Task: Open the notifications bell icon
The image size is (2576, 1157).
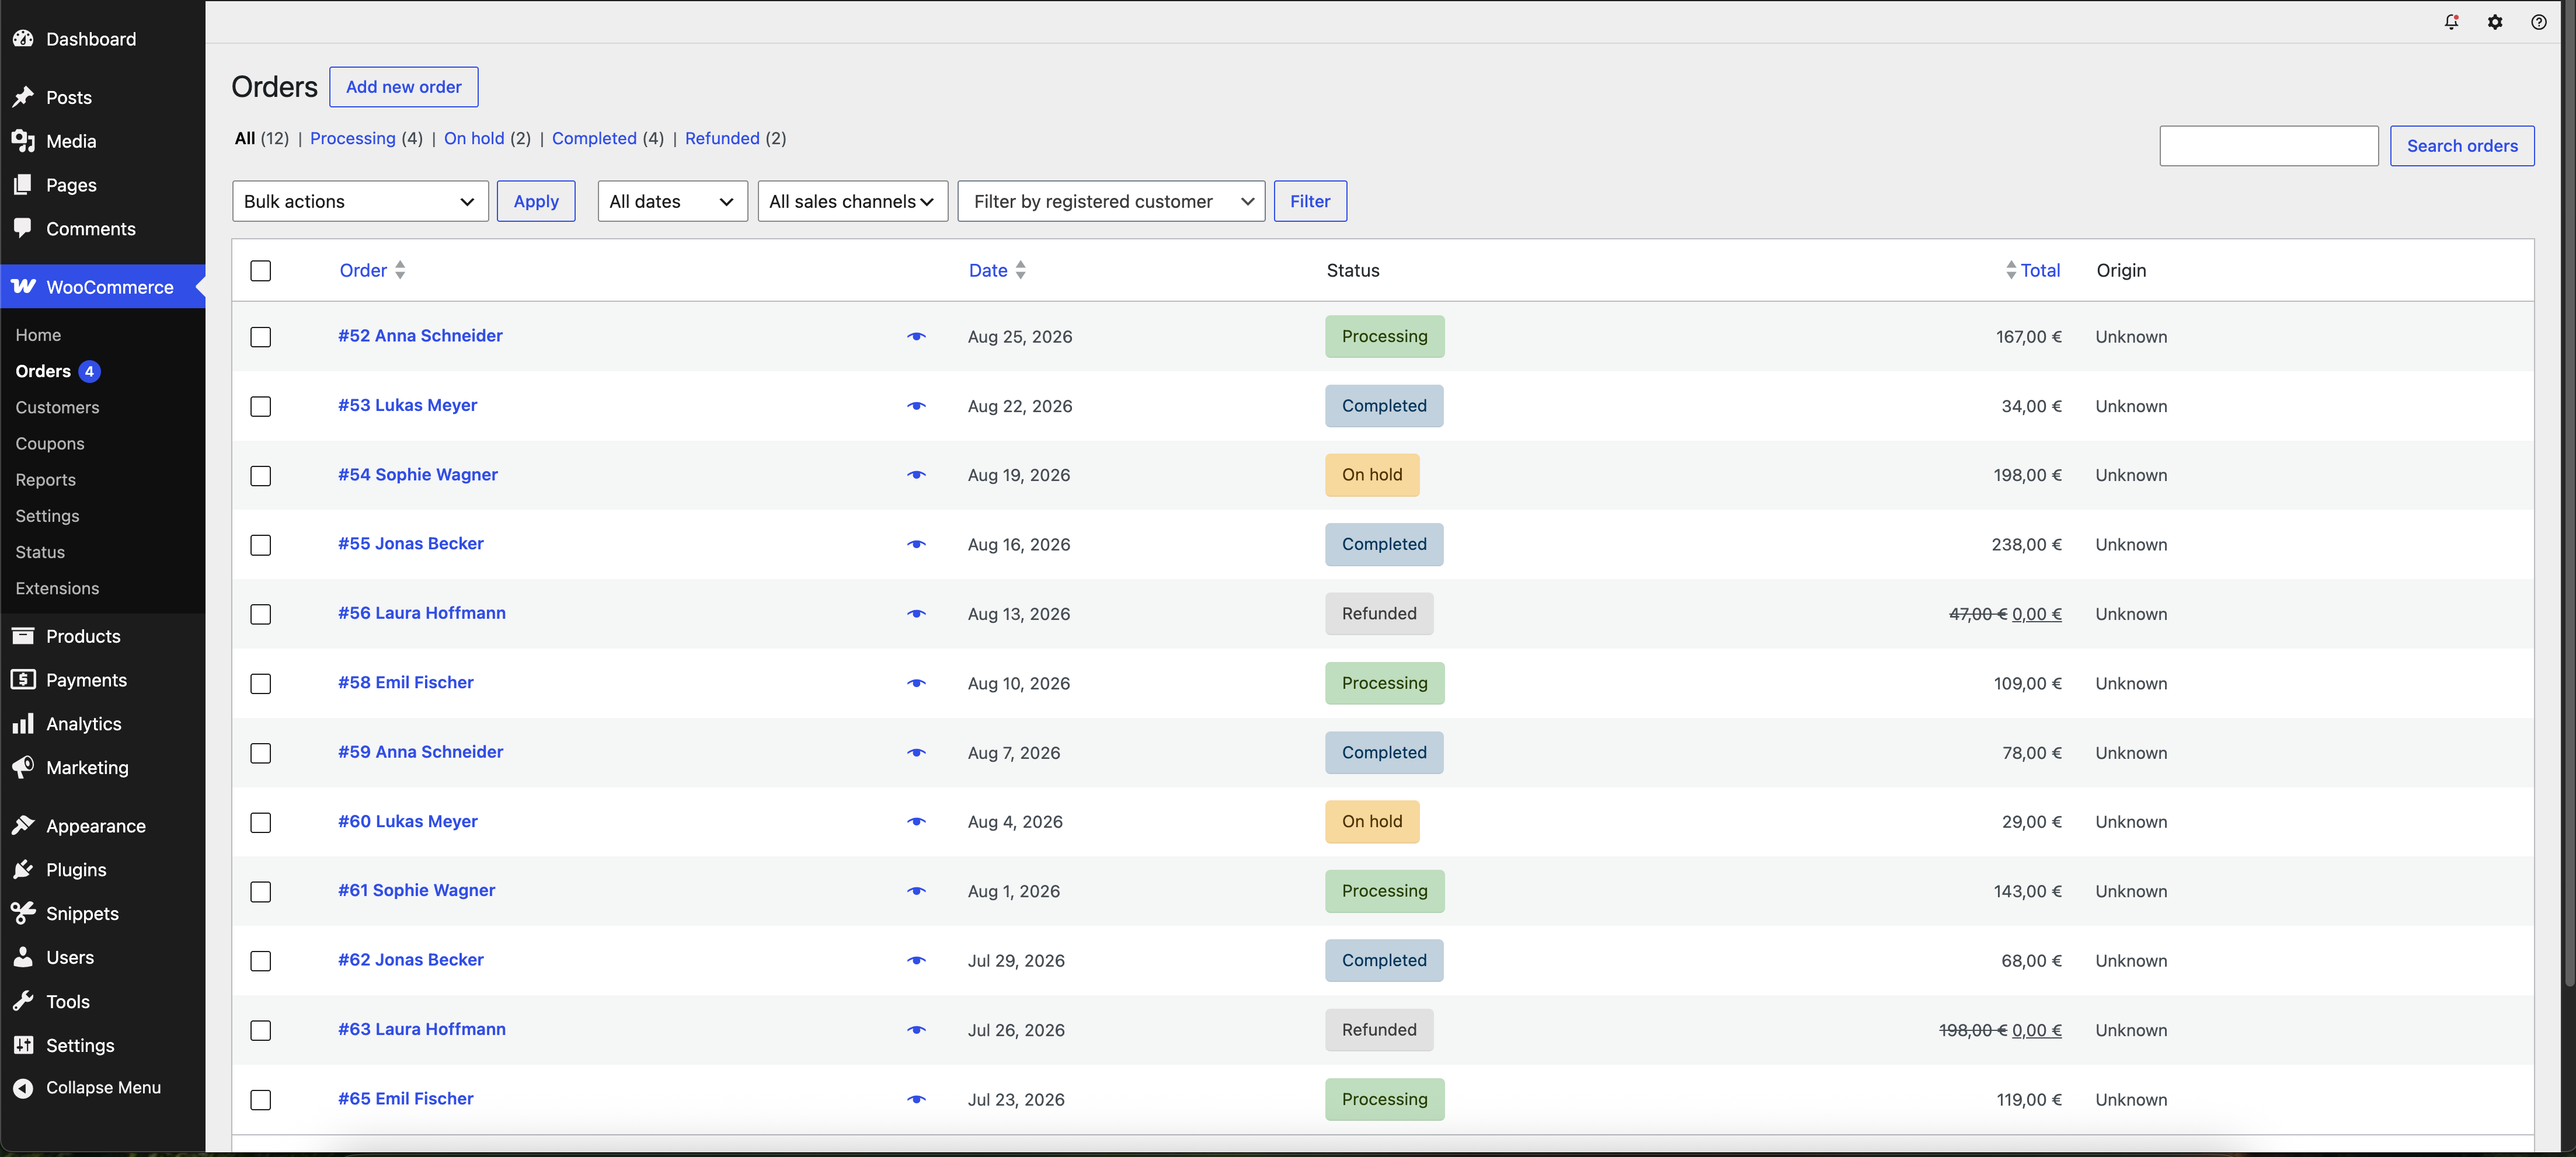Action: (2451, 22)
